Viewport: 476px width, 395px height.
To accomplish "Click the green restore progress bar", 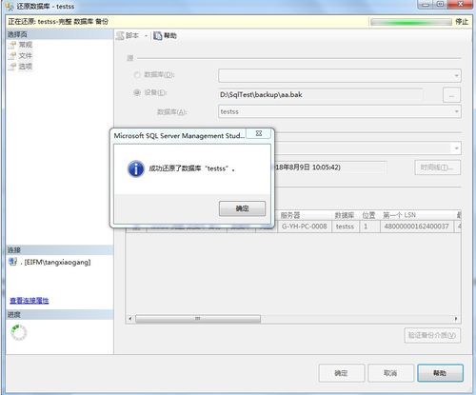I will click(411, 22).
